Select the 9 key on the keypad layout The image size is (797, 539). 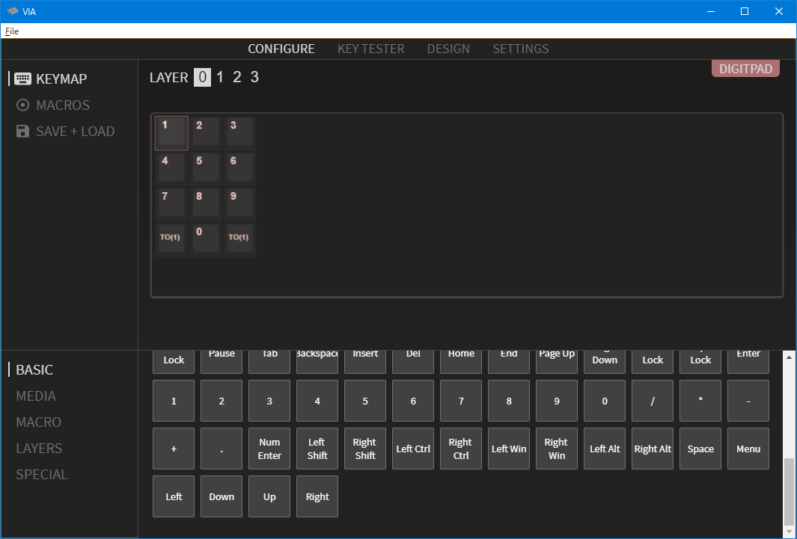tap(239, 203)
